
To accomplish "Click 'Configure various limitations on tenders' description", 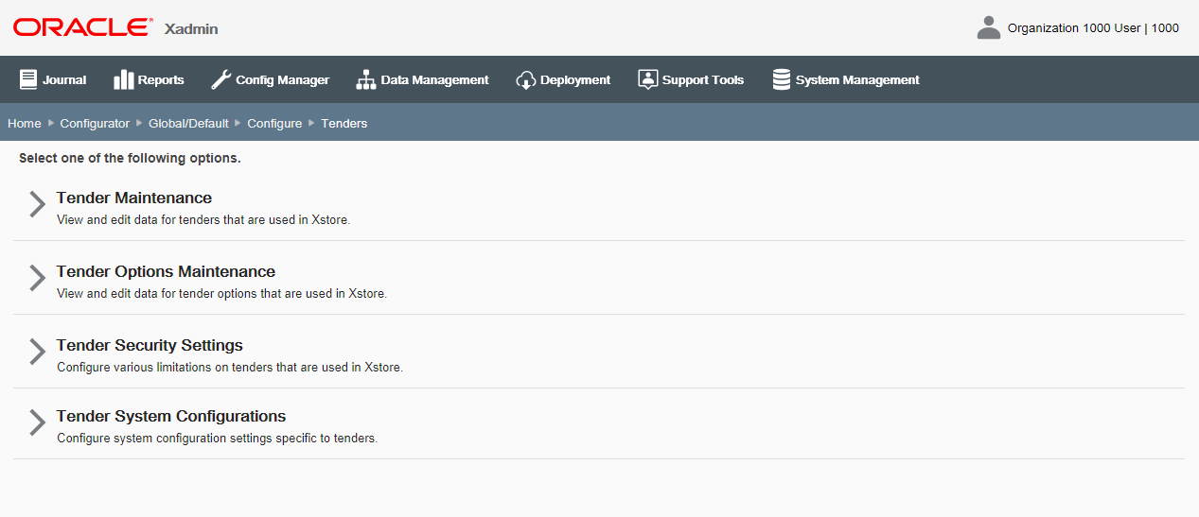I will pyautogui.click(x=230, y=368).
